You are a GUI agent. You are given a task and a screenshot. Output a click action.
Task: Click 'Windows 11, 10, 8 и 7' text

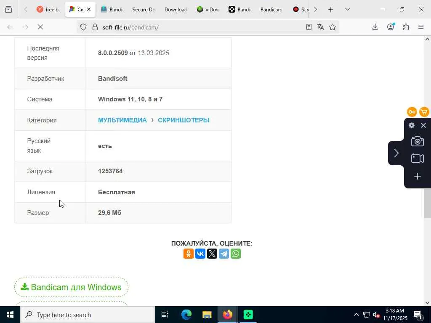click(x=130, y=99)
